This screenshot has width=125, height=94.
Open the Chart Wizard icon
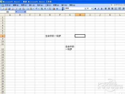54,9
